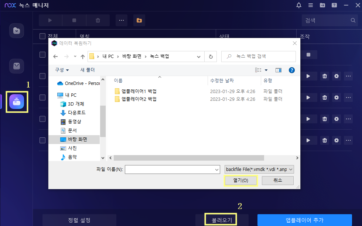Open the notification bell in Nox manager
Viewport: 362px width, 226px height.
coord(299,5)
